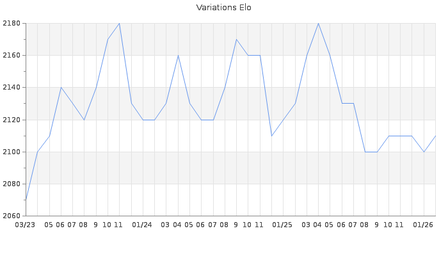Click the first 2180 peak before 01/24

119,24
